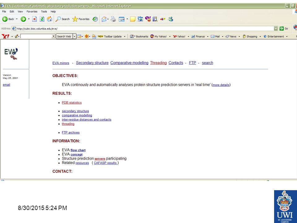
Task: Open the File menu
Action: [x=4, y=11]
